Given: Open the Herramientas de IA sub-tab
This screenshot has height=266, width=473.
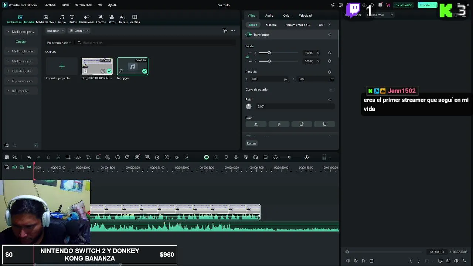Looking at the screenshot, I should 298,25.
